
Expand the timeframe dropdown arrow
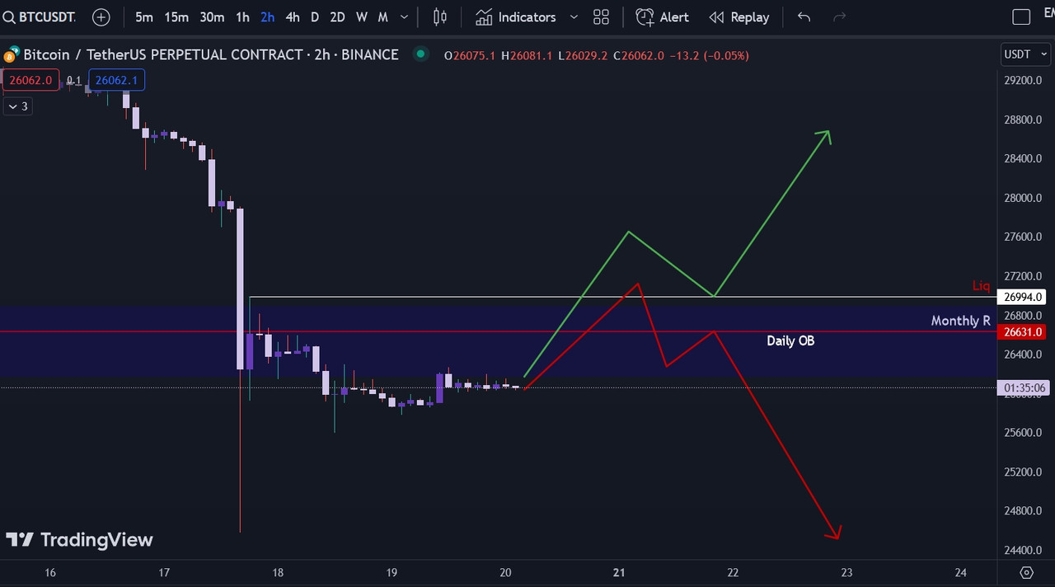406,16
